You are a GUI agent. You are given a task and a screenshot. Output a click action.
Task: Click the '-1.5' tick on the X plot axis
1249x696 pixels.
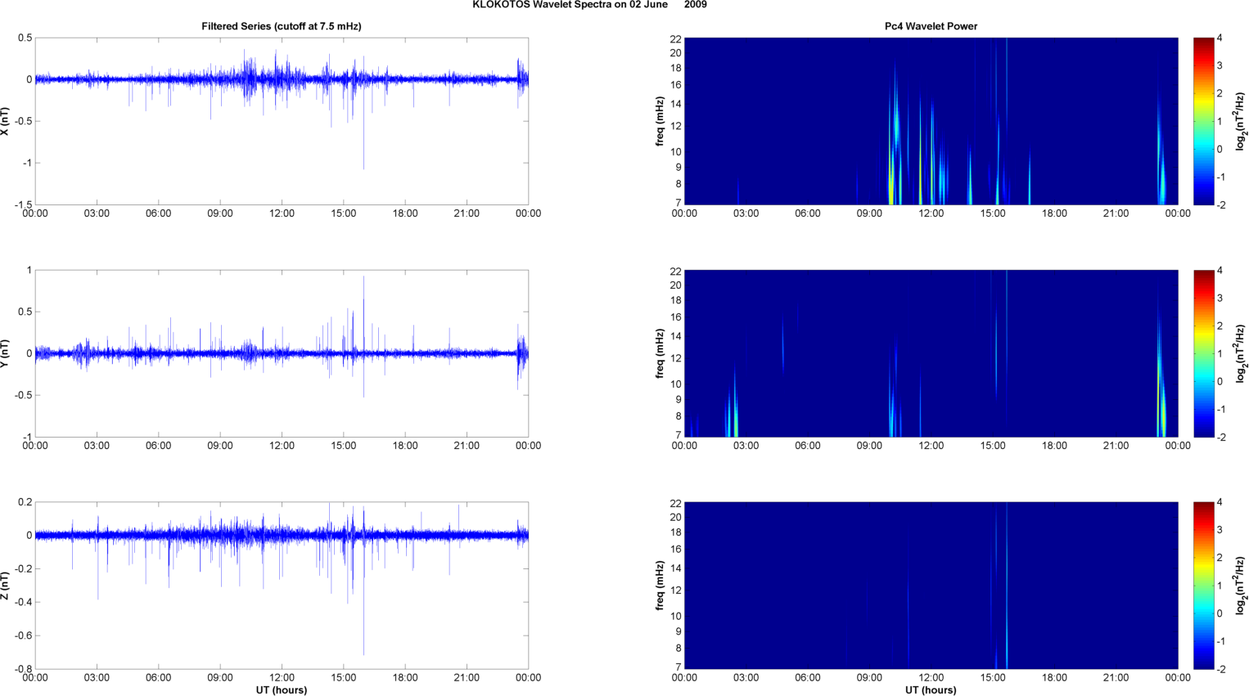tap(23, 204)
